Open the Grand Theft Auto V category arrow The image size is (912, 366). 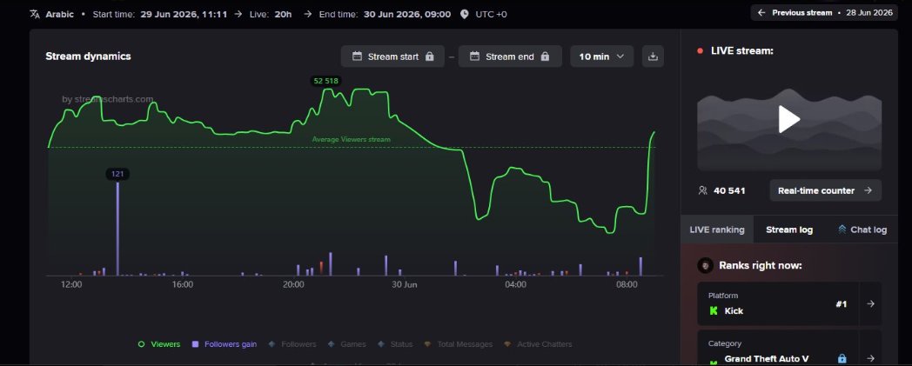coord(870,358)
